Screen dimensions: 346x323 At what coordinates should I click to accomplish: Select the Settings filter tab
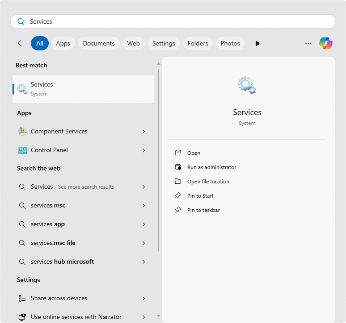click(164, 43)
